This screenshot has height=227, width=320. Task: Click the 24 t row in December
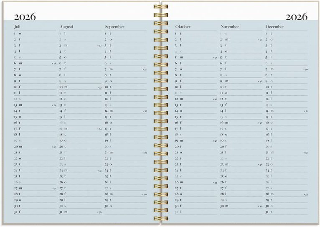(286, 171)
